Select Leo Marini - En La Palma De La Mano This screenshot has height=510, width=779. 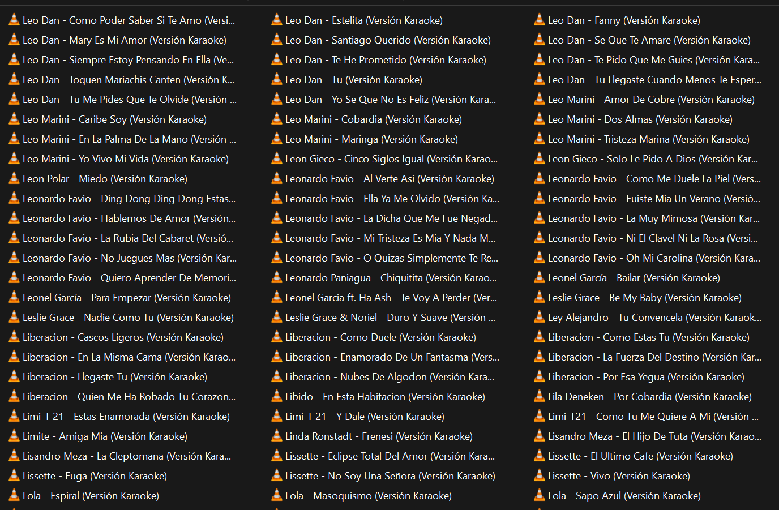click(122, 139)
